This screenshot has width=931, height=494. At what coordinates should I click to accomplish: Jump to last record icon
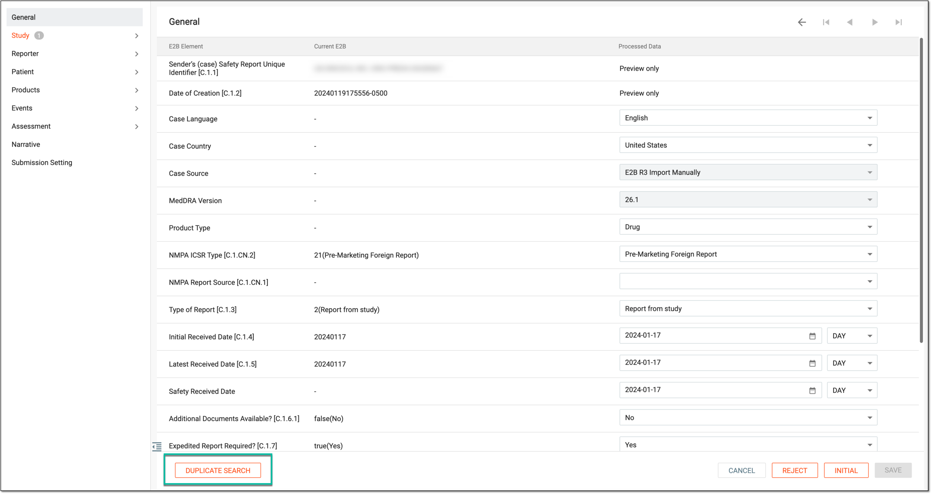pos(899,22)
